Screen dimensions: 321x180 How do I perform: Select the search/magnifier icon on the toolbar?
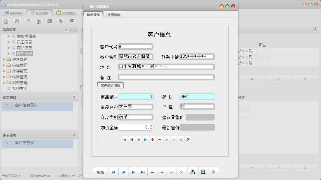point(6,21)
